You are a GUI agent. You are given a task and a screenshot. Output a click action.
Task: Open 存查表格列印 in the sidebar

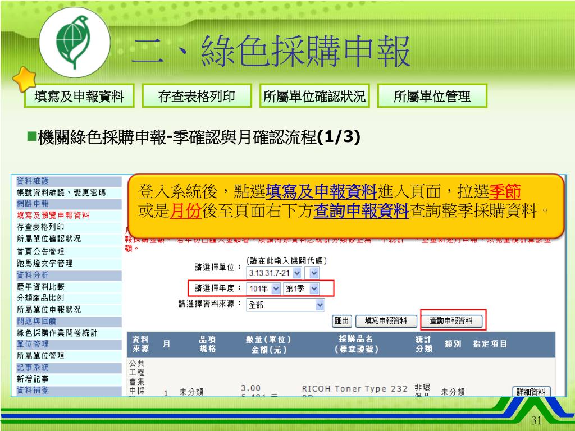(x=40, y=227)
